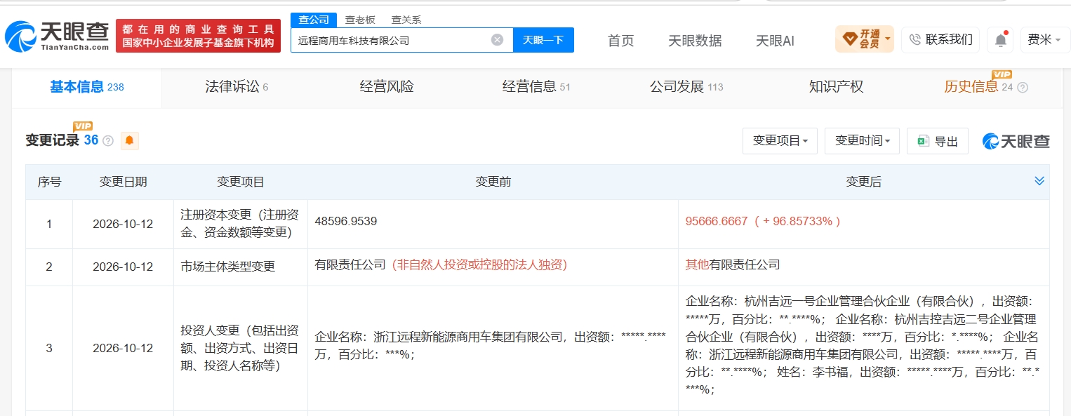
Task: Open the 费米 user account menu
Action: [1044, 40]
